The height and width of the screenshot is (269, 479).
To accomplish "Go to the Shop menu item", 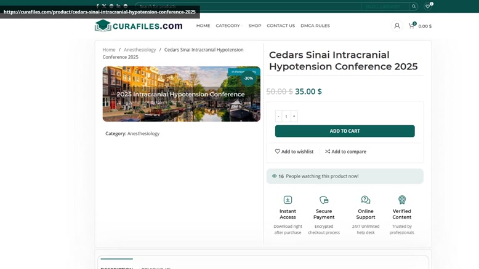I will pyautogui.click(x=254, y=26).
